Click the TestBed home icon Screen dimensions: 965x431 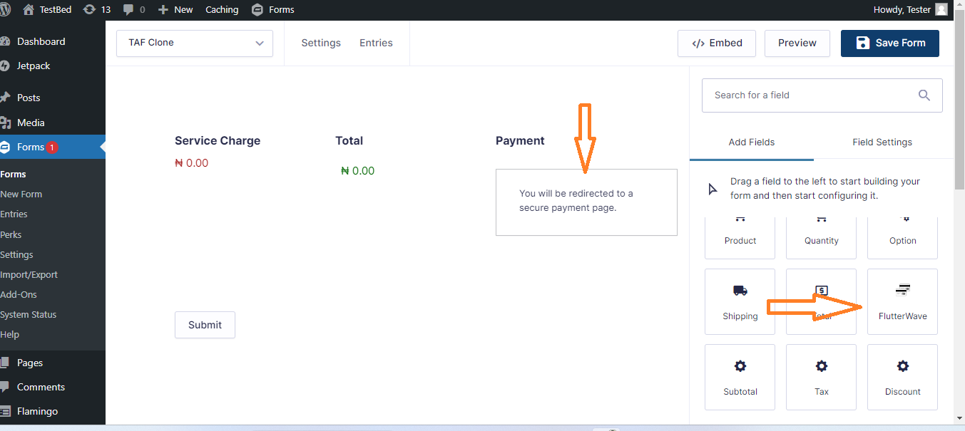click(x=29, y=10)
